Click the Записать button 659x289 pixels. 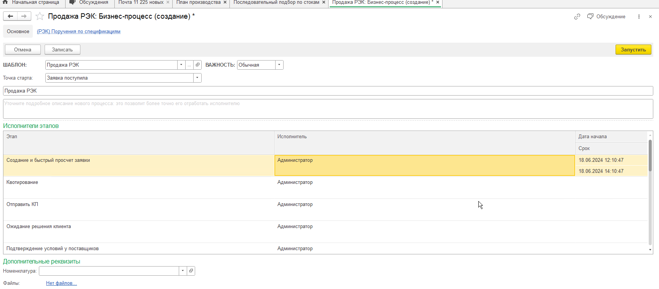pyautogui.click(x=62, y=50)
